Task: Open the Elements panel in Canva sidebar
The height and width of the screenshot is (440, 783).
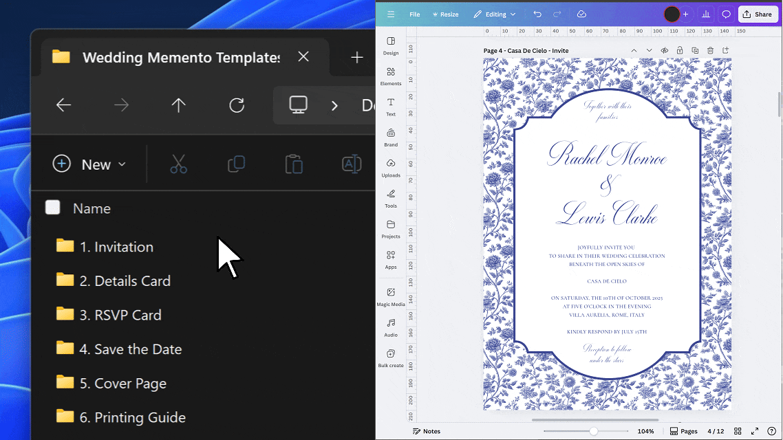Action: [x=391, y=76]
